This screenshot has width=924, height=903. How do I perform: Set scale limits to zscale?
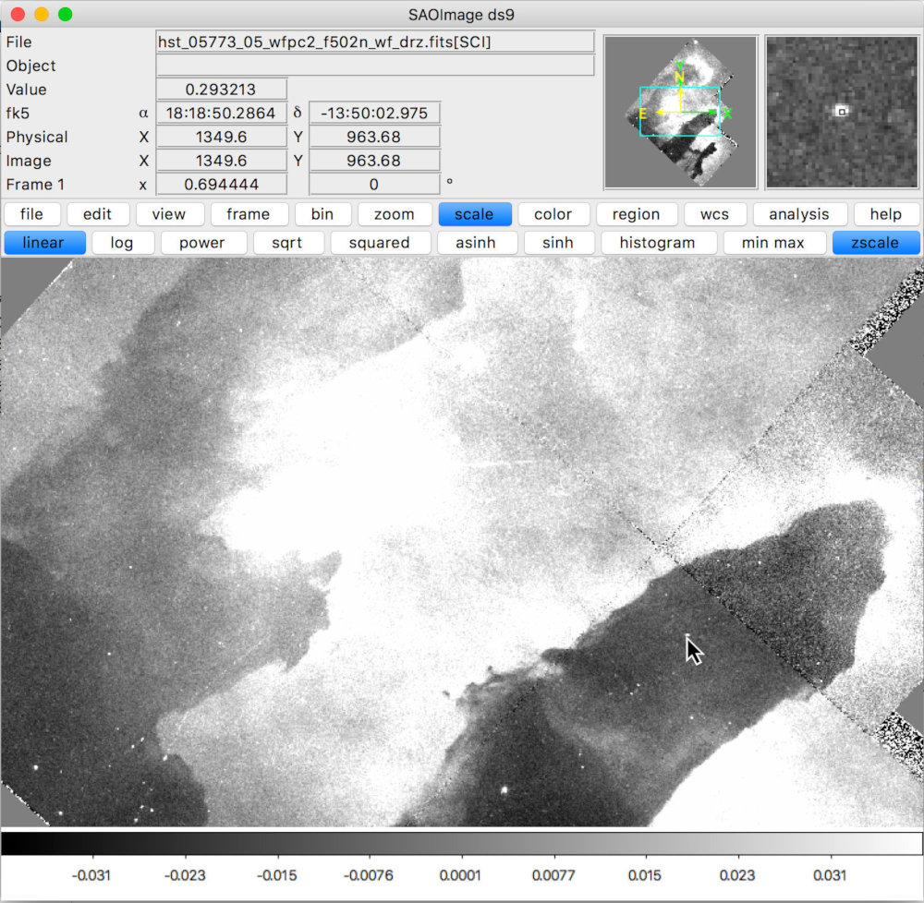pyautogui.click(x=876, y=243)
